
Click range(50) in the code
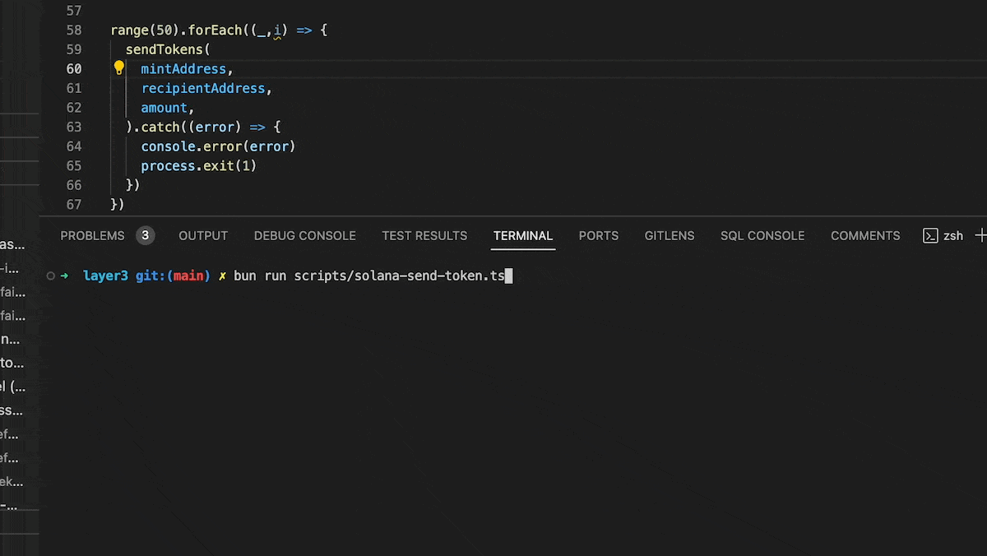click(145, 30)
